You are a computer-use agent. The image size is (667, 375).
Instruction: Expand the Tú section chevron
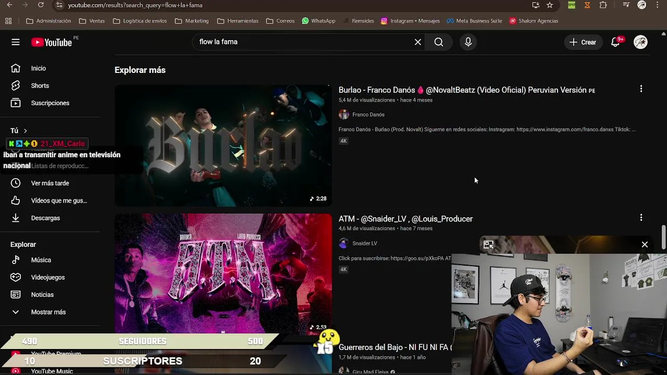pos(25,131)
